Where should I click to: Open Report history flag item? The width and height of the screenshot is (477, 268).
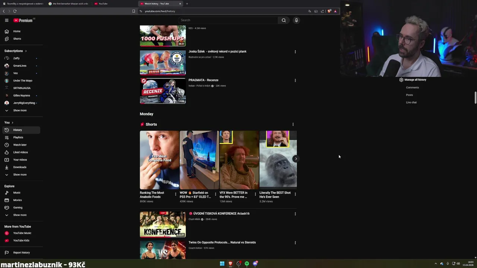click(x=21, y=252)
